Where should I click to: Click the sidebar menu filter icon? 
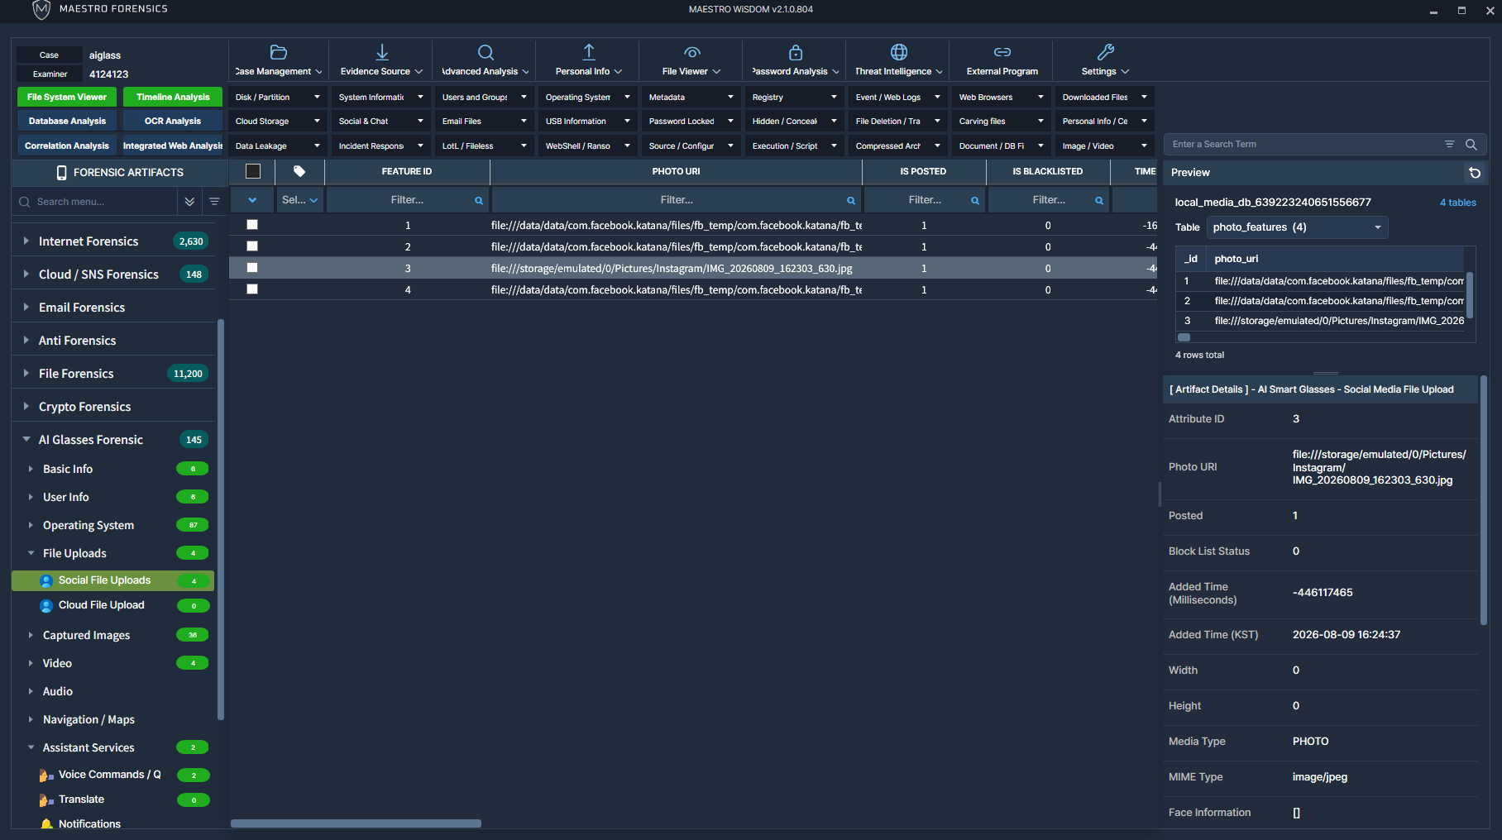pos(214,202)
